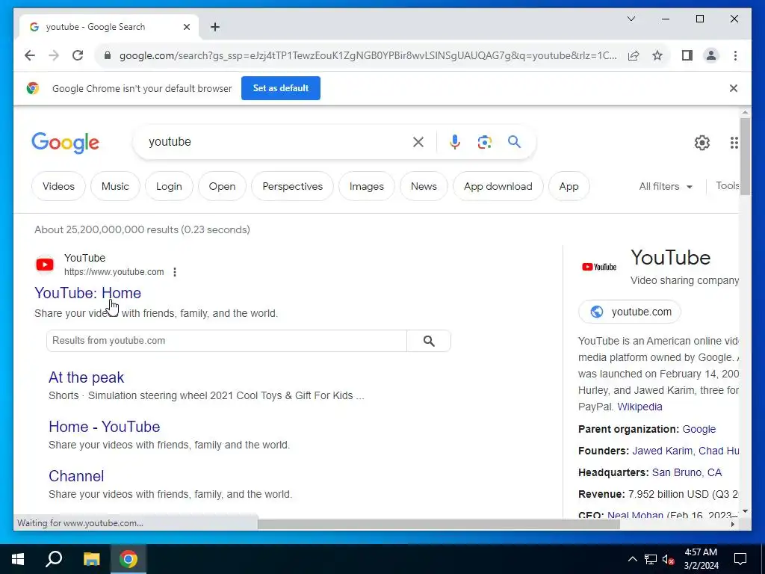765x574 pixels.
Task: Click the red YouTube favicon in the result
Action: pyautogui.click(x=45, y=265)
